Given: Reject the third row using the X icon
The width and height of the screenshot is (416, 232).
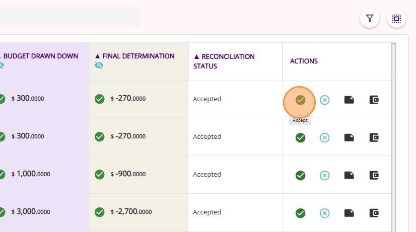Looking at the screenshot, I should point(325,175).
